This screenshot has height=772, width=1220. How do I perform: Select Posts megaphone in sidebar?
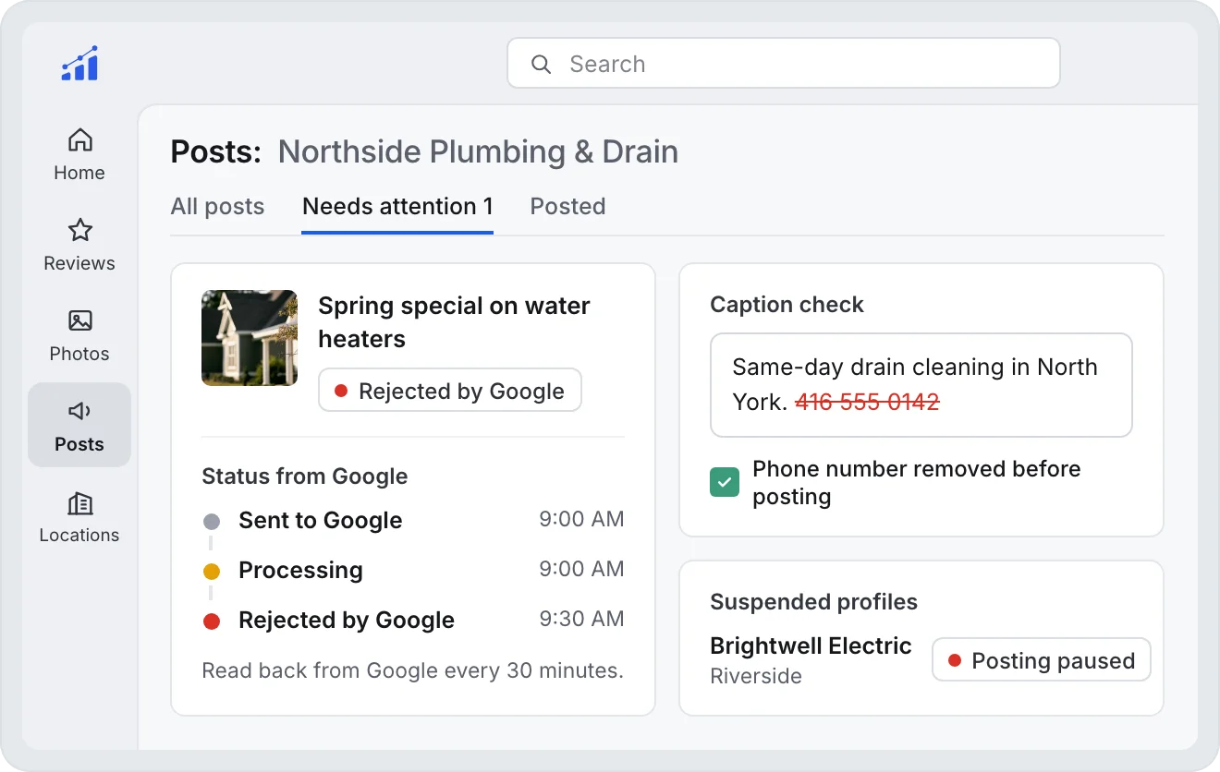click(79, 426)
